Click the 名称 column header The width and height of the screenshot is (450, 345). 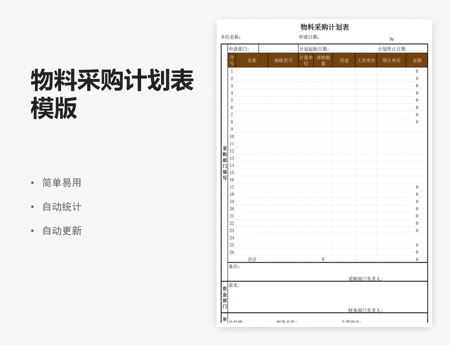click(x=252, y=60)
